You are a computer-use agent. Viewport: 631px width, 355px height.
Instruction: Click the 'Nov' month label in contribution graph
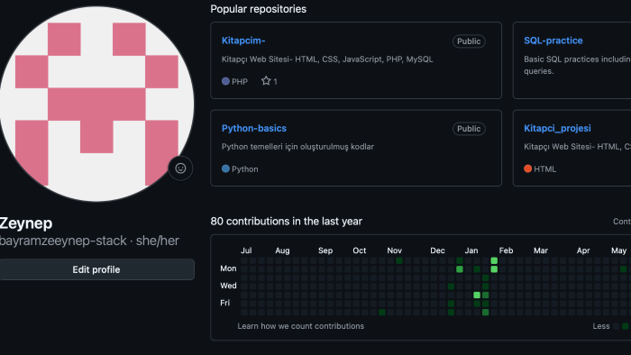click(395, 250)
